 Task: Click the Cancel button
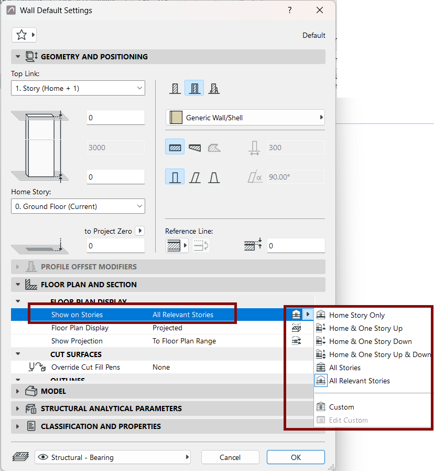pyautogui.click(x=230, y=457)
